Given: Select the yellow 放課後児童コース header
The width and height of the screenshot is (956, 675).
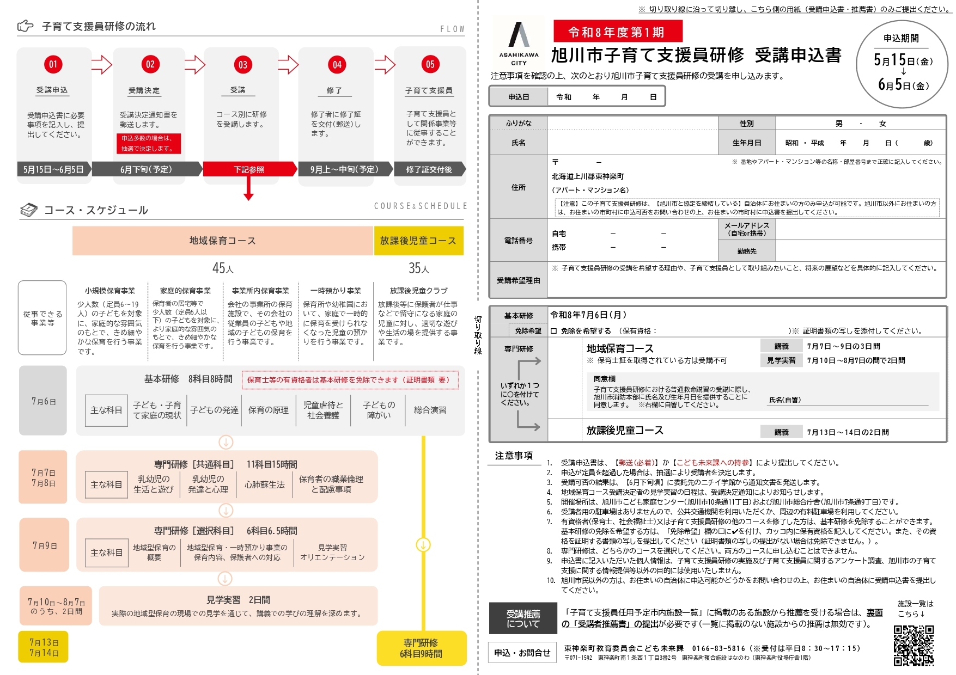Looking at the screenshot, I should pyautogui.click(x=418, y=241).
